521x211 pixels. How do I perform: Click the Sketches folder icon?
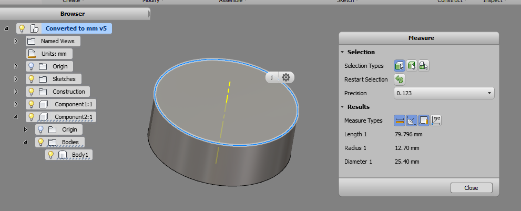[x=43, y=79]
